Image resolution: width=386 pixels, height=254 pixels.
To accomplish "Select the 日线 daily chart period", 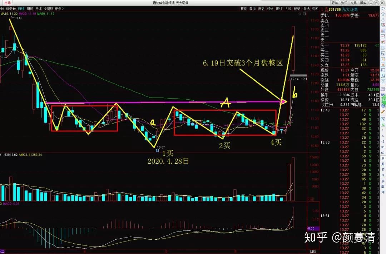I will pyautogui.click(x=21, y=9).
